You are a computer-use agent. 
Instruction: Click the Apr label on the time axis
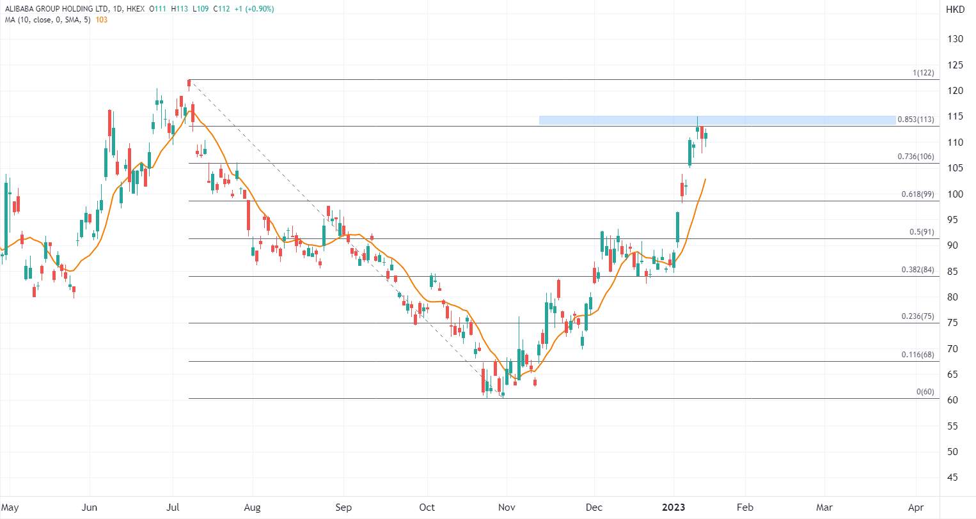[916, 507]
